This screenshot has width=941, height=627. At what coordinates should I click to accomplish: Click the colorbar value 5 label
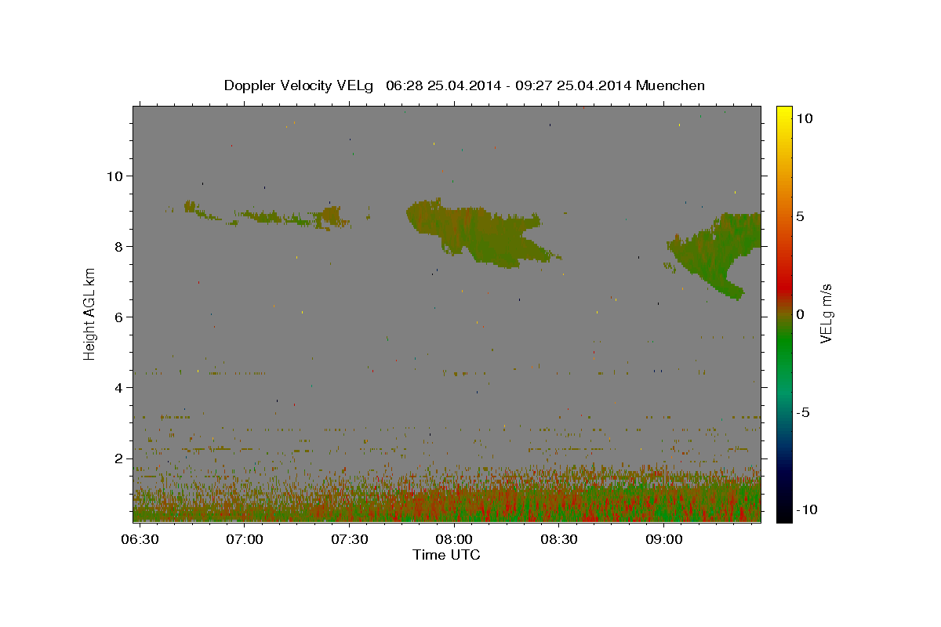tap(800, 216)
